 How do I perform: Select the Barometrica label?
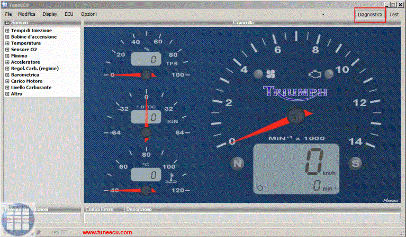pyautogui.click(x=25, y=75)
